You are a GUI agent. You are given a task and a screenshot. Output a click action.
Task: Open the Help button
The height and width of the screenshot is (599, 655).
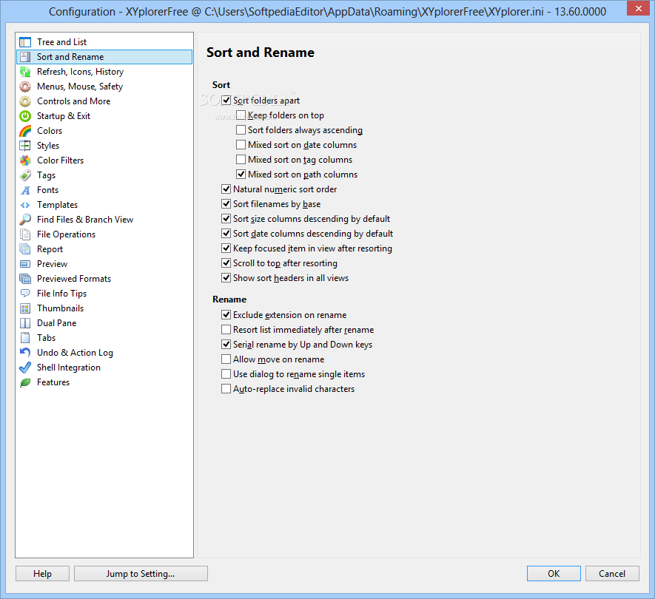point(43,574)
